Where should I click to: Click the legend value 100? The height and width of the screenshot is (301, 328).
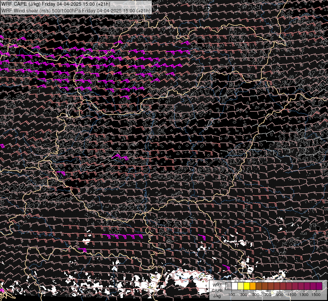232,295
